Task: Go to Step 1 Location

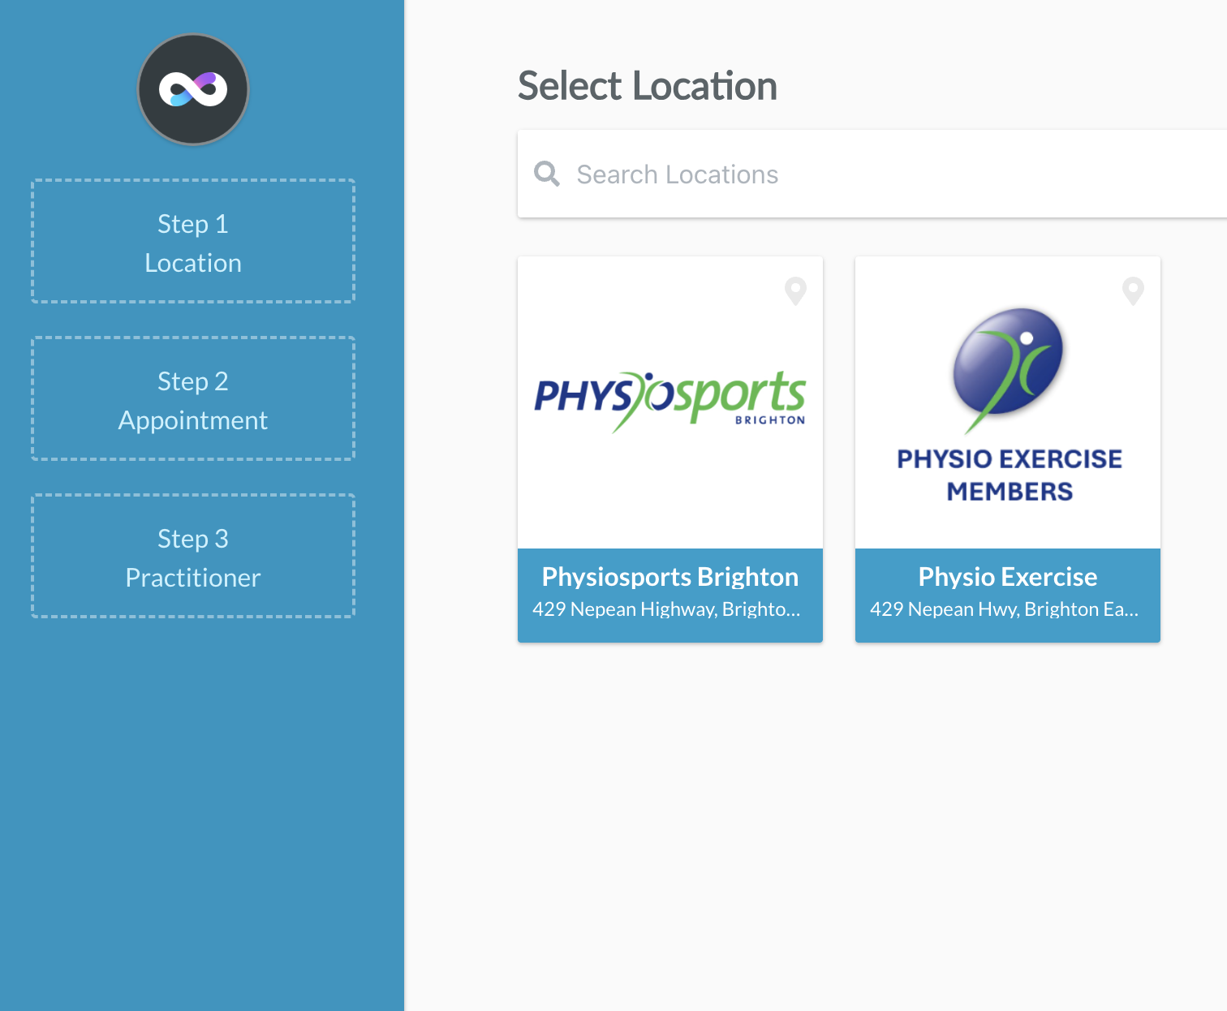Action: tap(193, 242)
